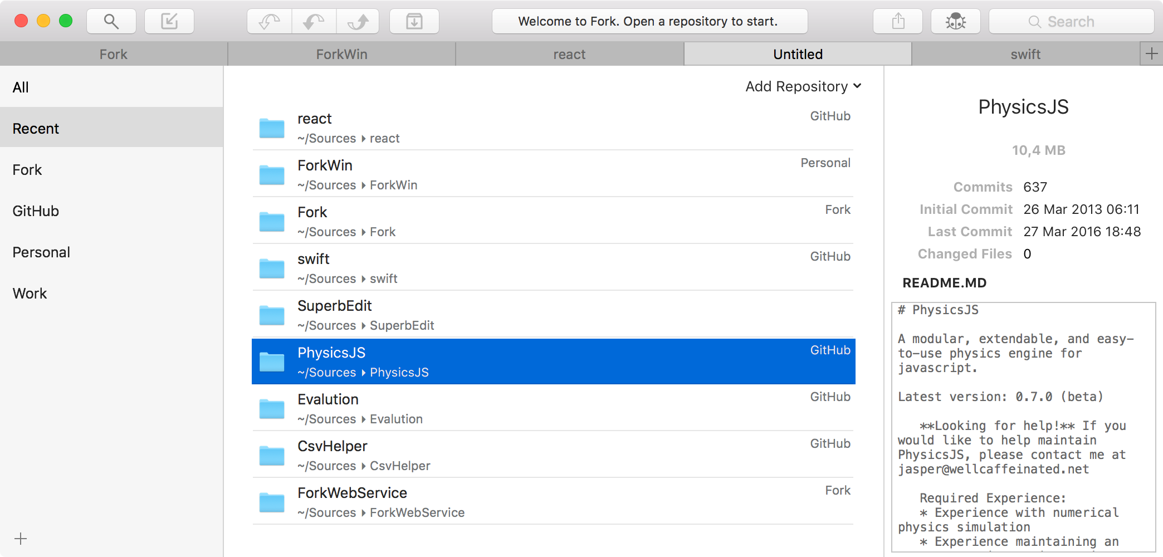
Task: Select the ForkWin repository row
Action: coord(553,174)
